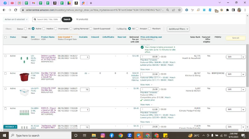Click the Search SKU, Title, ISBN field
The width and height of the screenshot is (249, 139).
46,19
